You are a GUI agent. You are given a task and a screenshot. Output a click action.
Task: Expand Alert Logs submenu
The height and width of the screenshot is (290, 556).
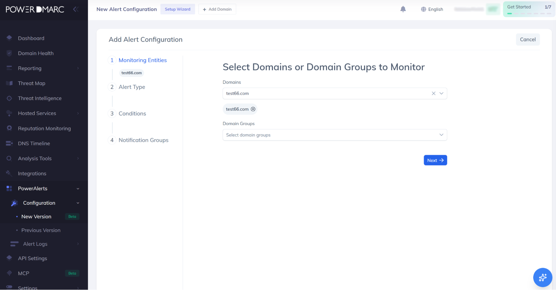coord(78,244)
